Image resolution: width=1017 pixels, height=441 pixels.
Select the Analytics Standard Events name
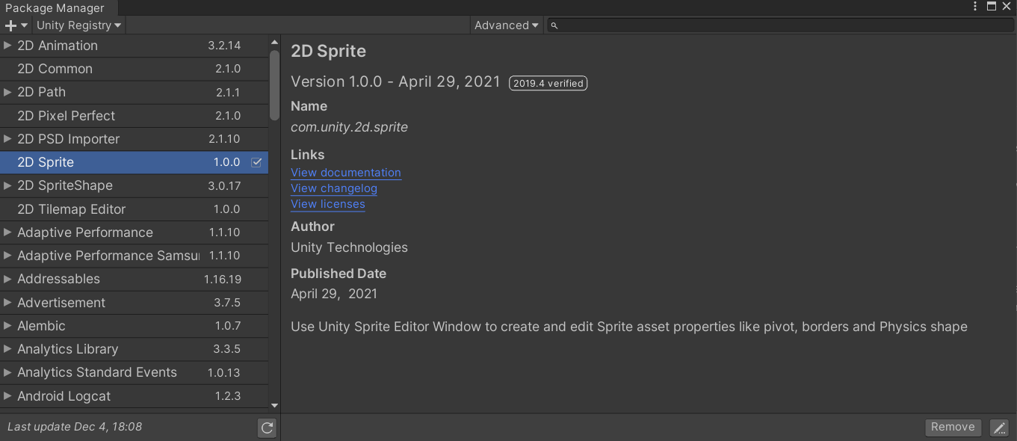tap(97, 372)
